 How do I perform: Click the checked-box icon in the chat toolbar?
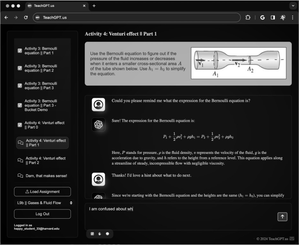92,234
